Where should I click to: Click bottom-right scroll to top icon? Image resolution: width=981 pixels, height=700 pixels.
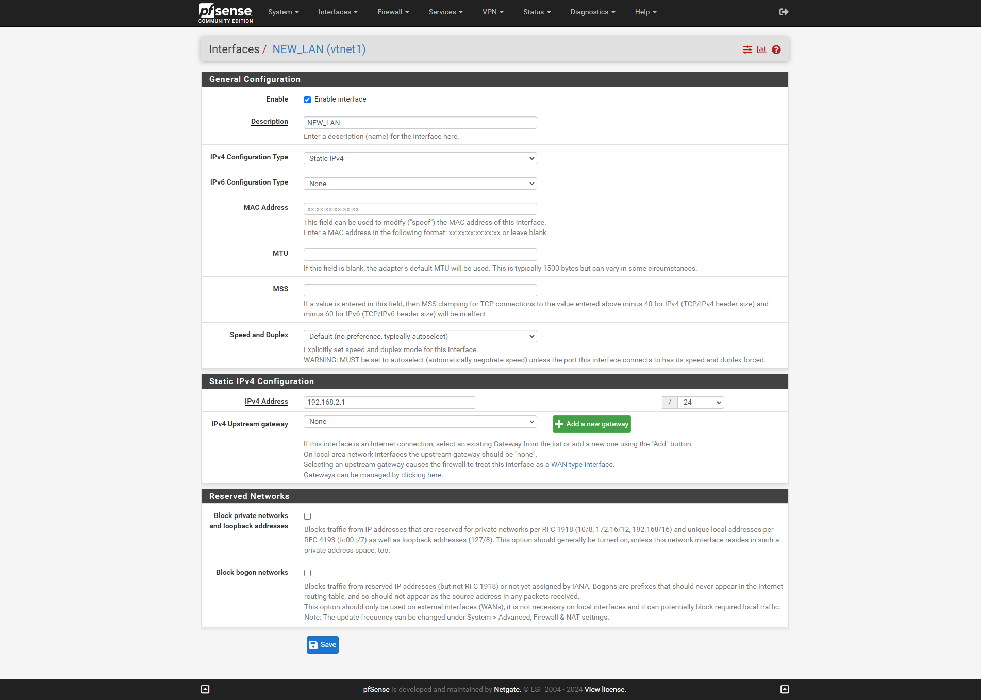(785, 689)
